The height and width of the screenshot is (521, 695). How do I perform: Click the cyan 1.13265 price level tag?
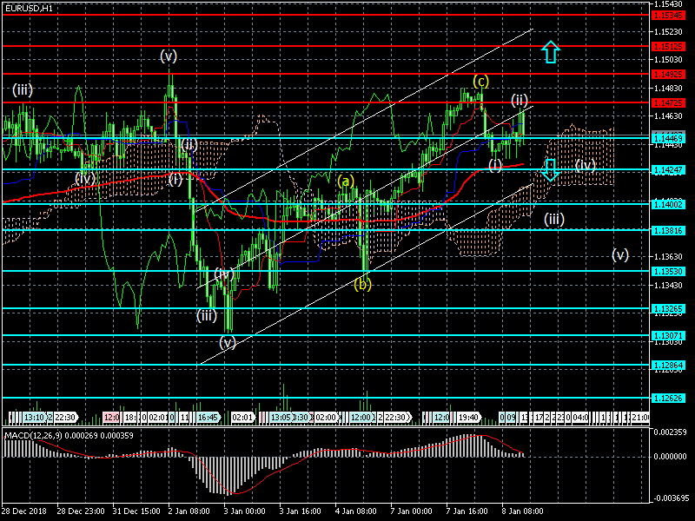pyautogui.click(x=668, y=308)
